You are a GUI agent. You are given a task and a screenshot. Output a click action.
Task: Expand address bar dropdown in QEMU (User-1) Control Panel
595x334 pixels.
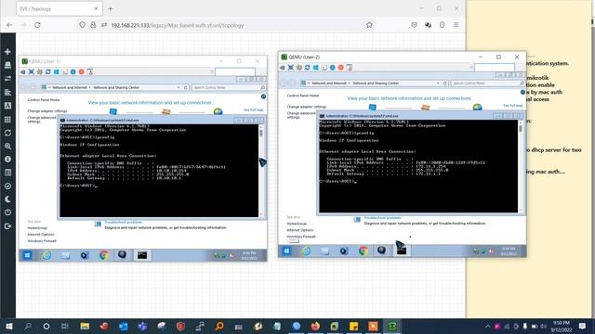point(178,87)
